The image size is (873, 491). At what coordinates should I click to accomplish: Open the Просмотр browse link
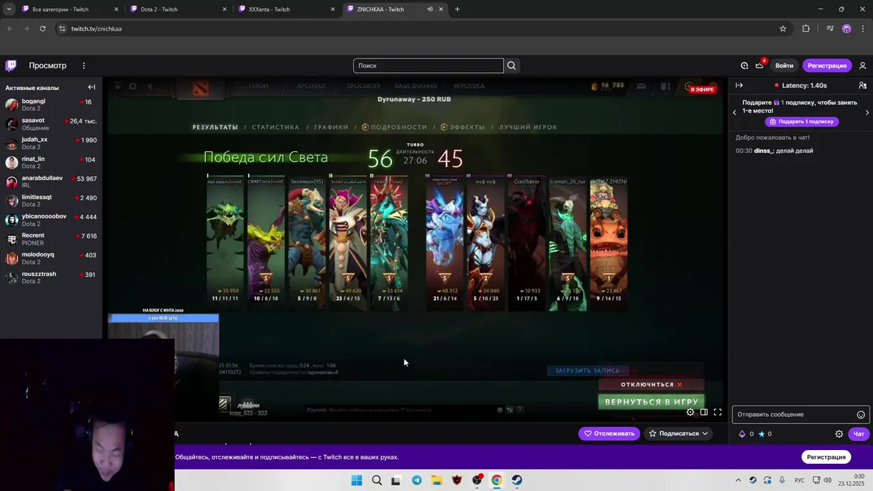pyautogui.click(x=48, y=65)
